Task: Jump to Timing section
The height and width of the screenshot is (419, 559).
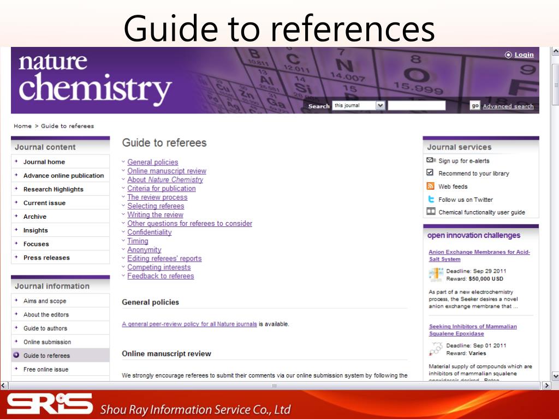Action: 138,241
